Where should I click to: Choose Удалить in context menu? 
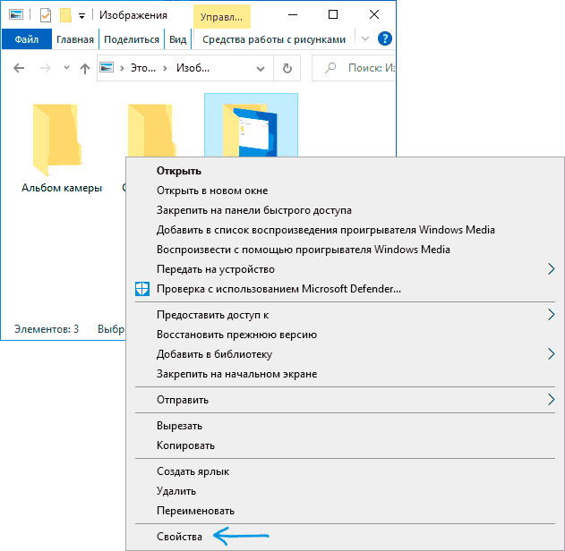[x=346, y=491]
